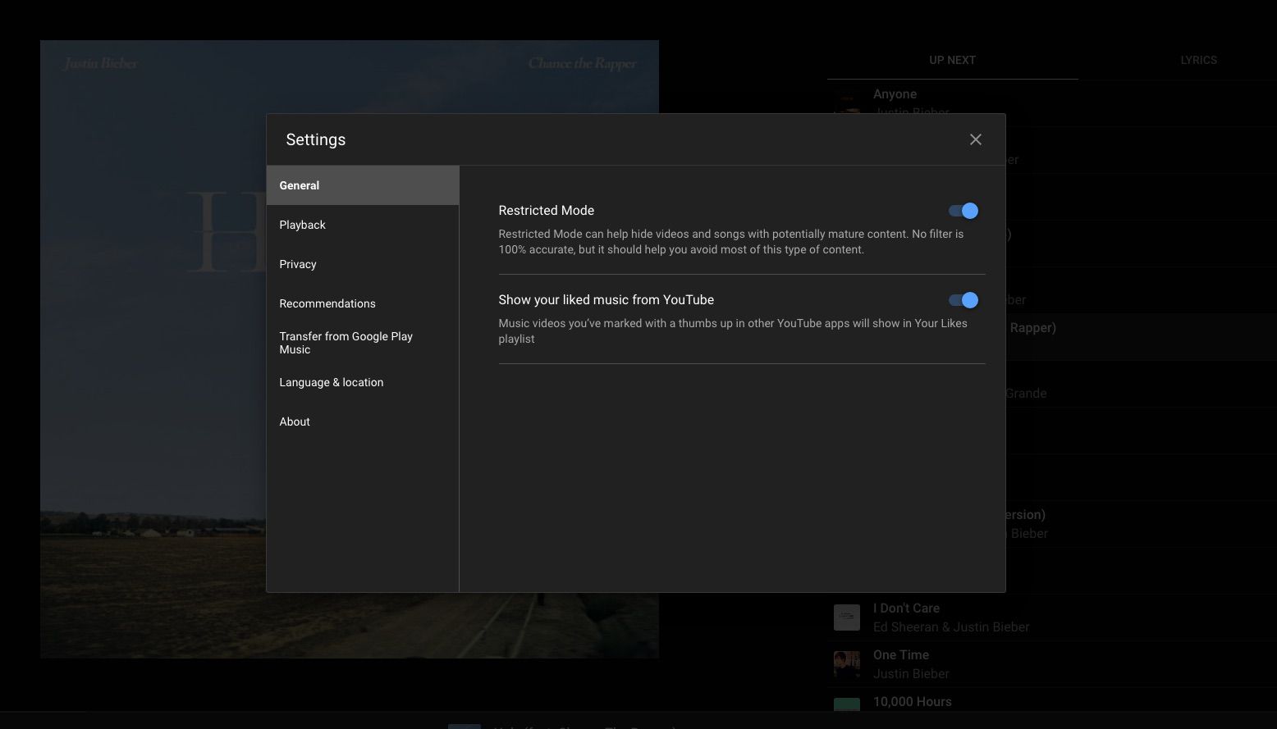The width and height of the screenshot is (1277, 729).
Task: Disable Show your liked music from YouTube
Action: click(963, 300)
